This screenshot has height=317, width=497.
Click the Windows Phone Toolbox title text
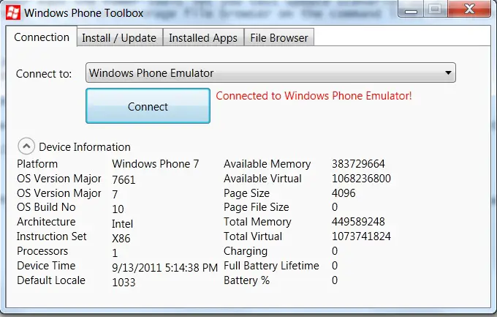83,13
